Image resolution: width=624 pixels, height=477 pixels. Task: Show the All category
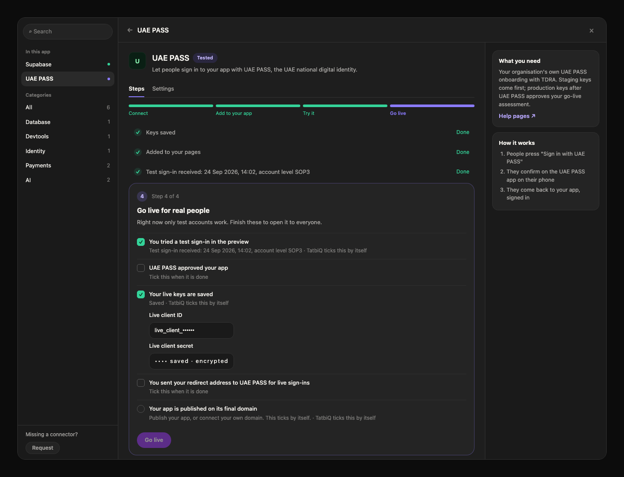tap(68, 108)
